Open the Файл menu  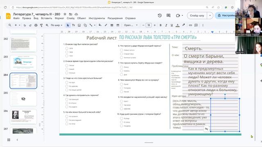click(16, 18)
